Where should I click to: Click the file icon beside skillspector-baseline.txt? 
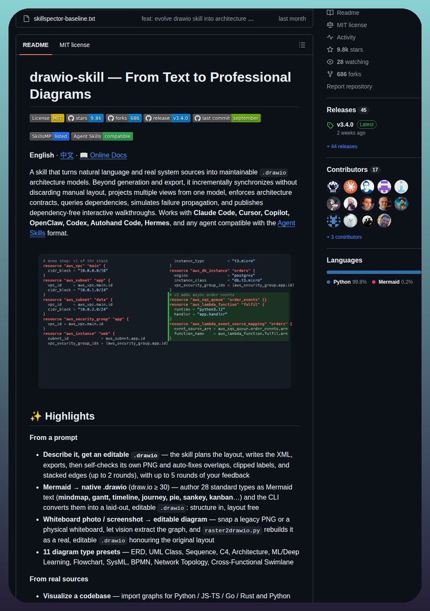27,19
